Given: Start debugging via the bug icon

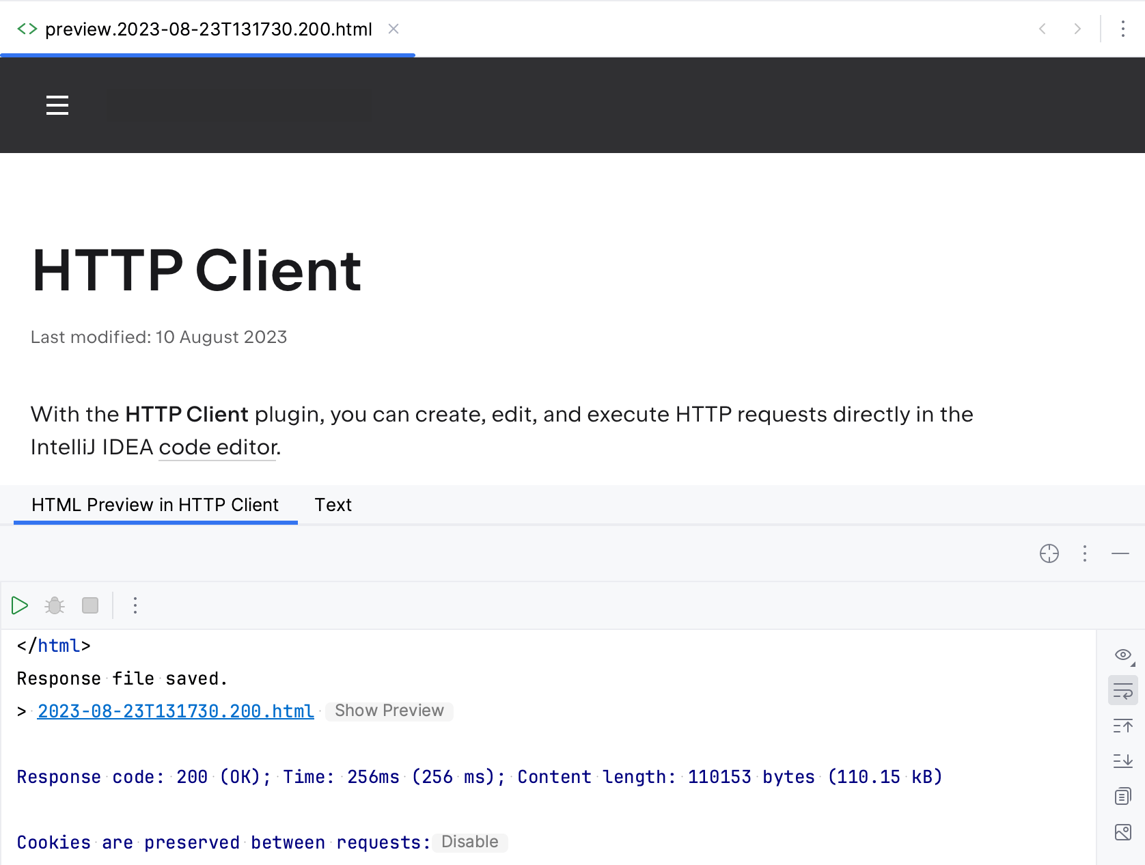Looking at the screenshot, I should [54, 605].
